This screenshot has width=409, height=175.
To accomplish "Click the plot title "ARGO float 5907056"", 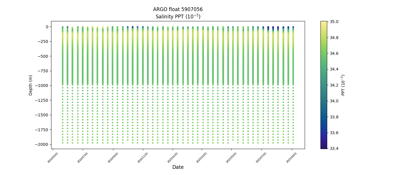I will pos(178,9).
